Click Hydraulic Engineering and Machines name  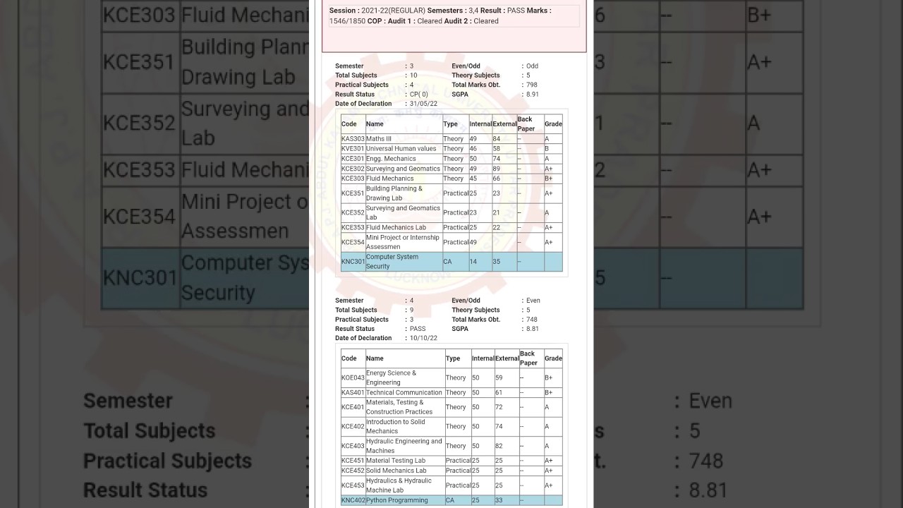[404, 446]
